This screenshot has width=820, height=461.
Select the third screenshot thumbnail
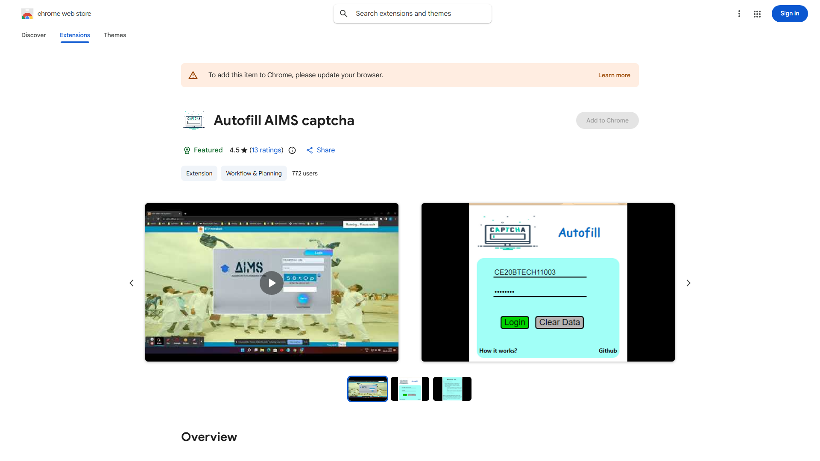tap(452, 388)
